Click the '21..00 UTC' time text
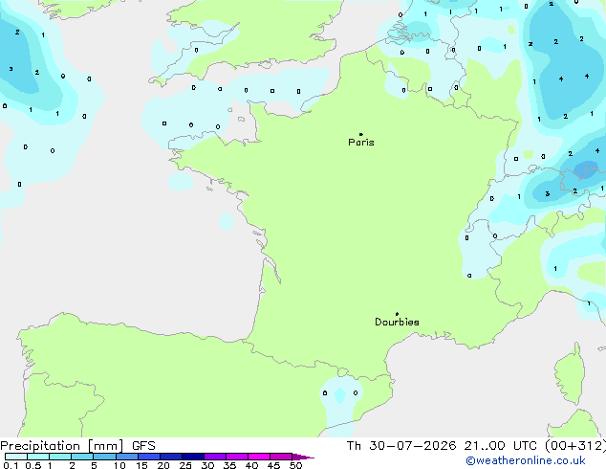Screen dimensions: 606x469 (x=501, y=446)
